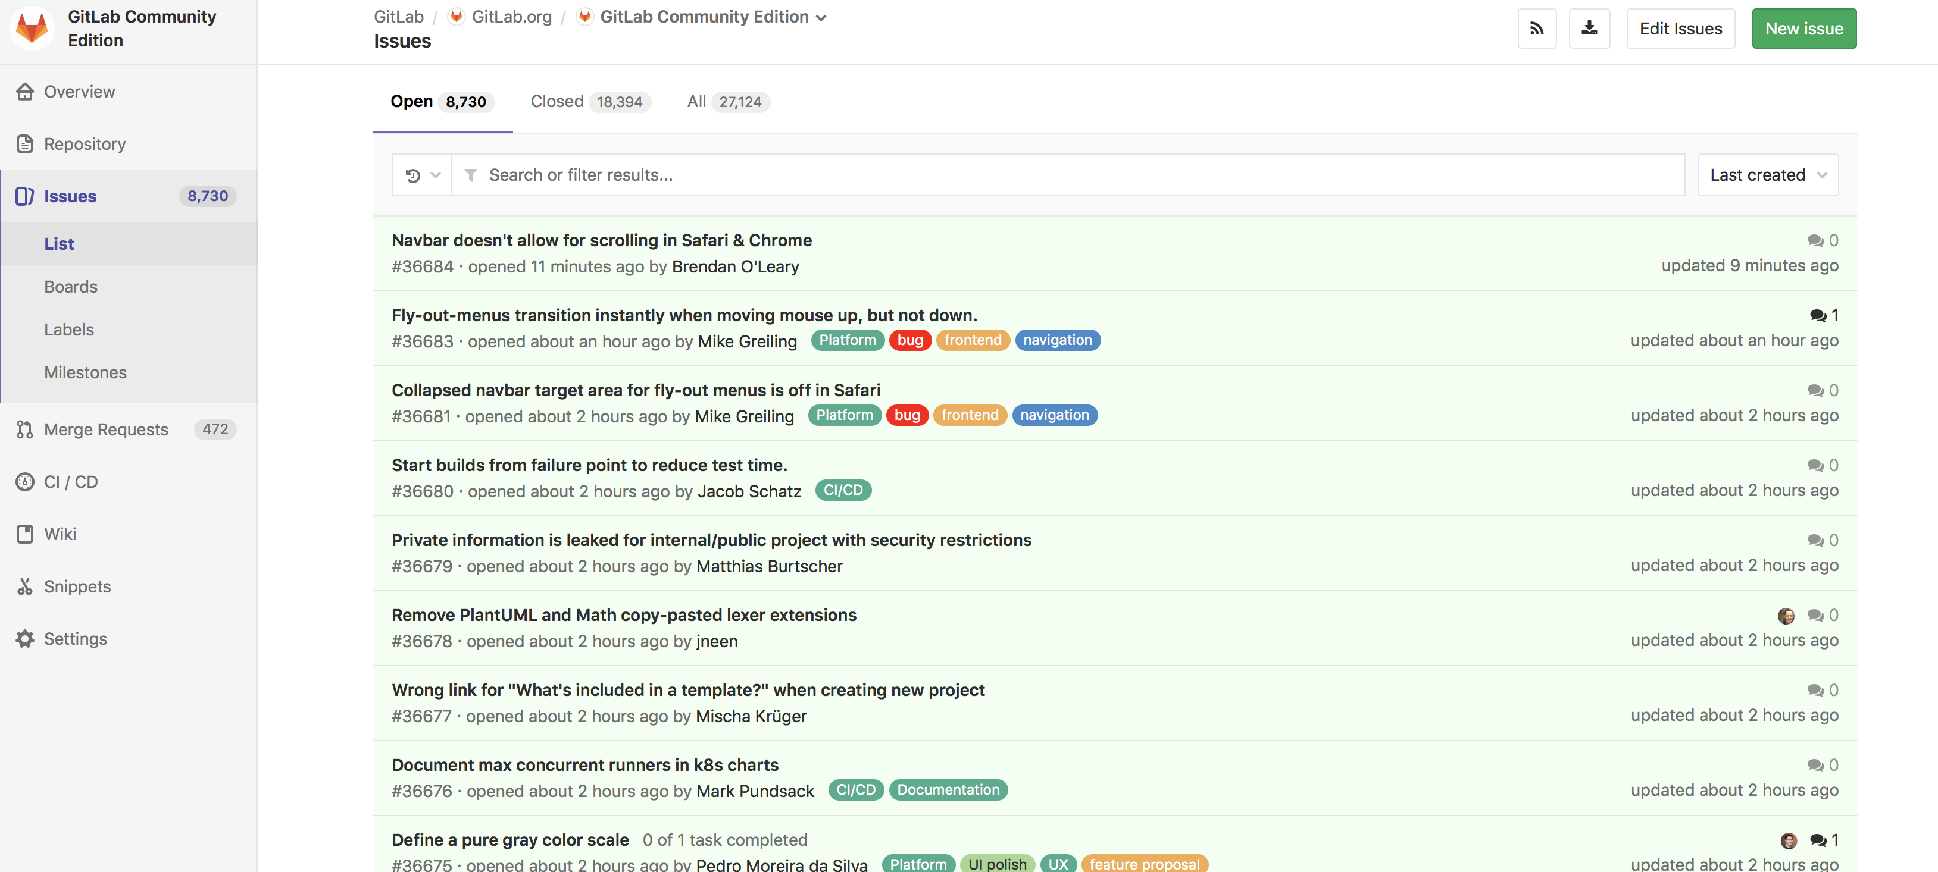
Task: Click the comment icon on issue #36683
Action: pos(1818,316)
